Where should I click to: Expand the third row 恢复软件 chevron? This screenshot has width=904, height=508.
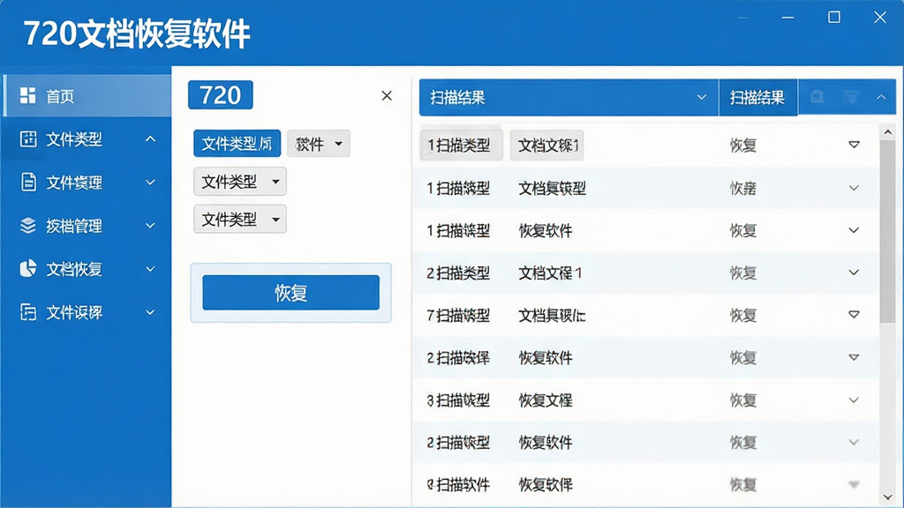(854, 230)
